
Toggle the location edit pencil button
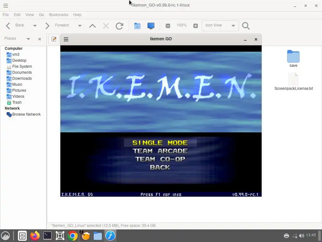click(54, 39)
